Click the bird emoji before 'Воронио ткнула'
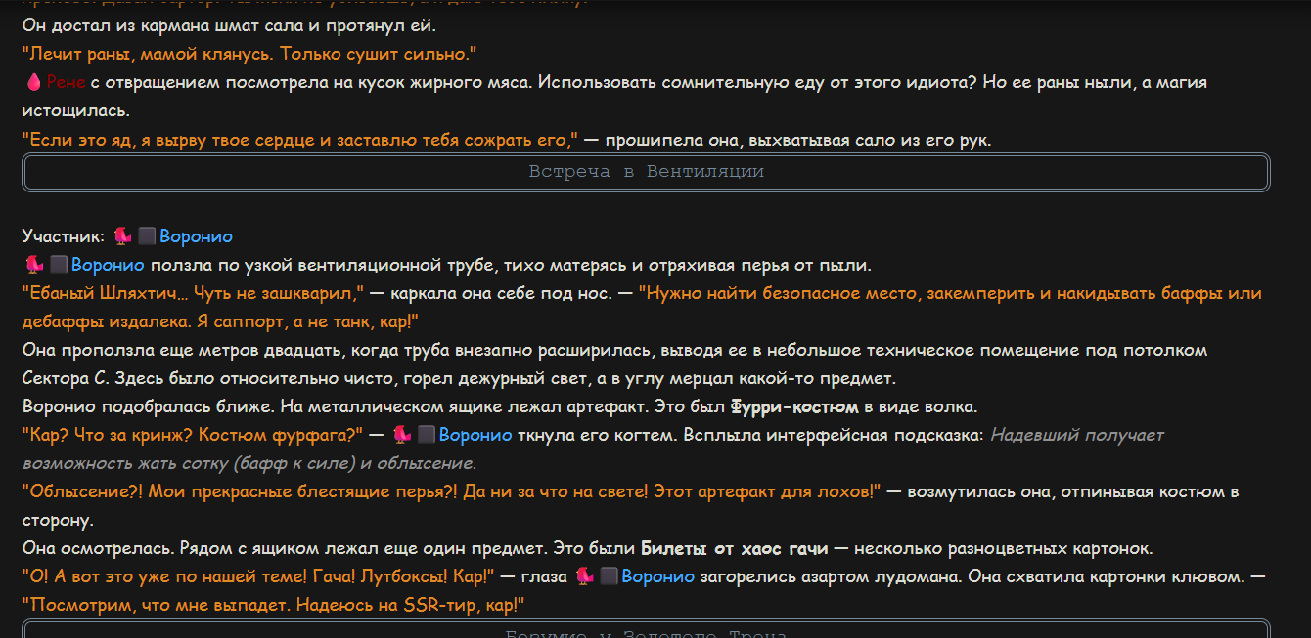This screenshot has height=638, width=1311. (x=401, y=435)
